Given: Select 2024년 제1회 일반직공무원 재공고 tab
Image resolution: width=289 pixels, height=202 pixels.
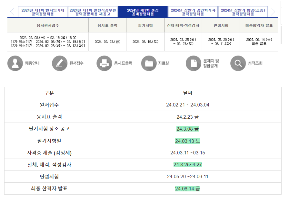Looking at the screenshot, I should pyautogui.click(x=93, y=12).
